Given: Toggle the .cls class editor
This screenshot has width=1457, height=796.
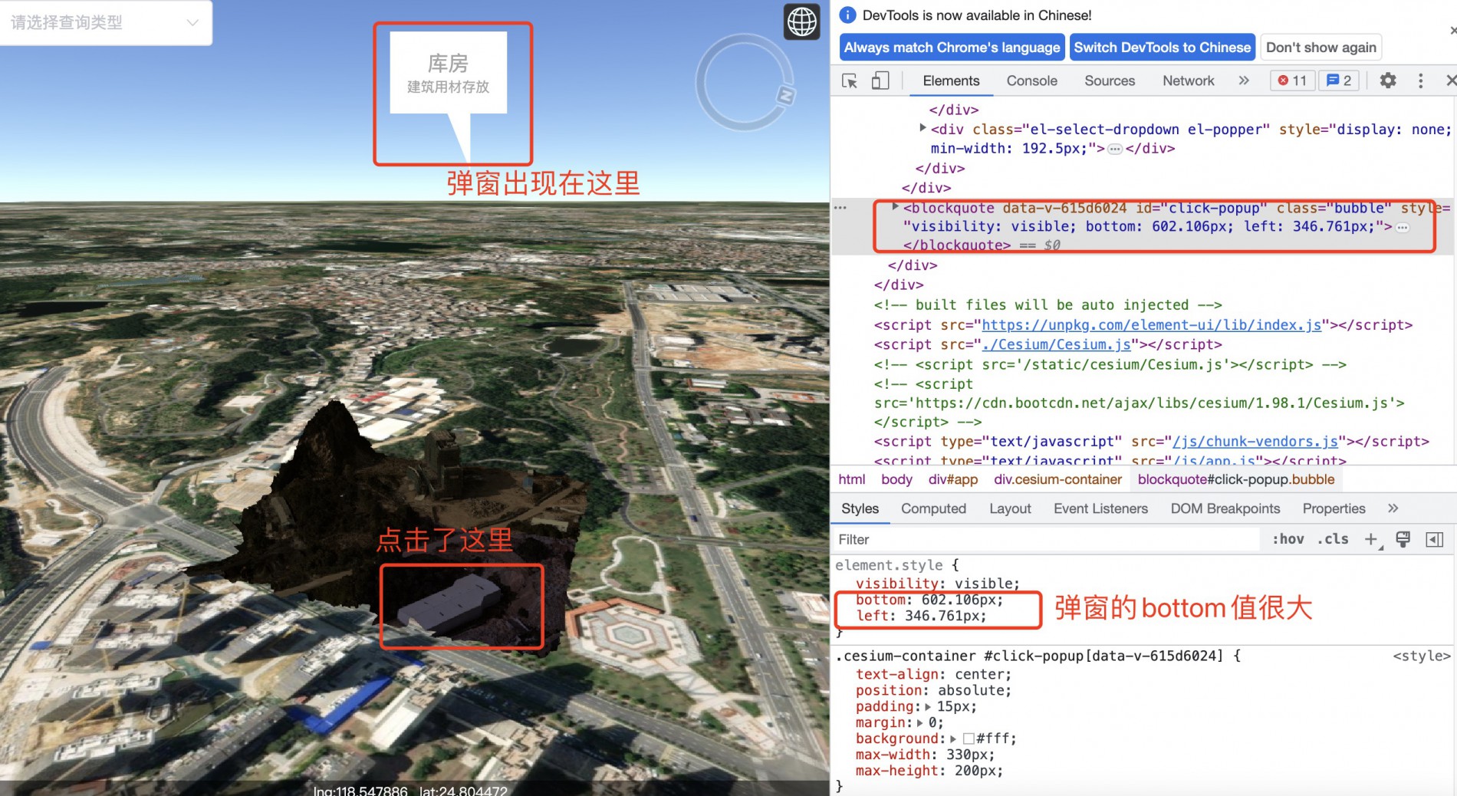Looking at the screenshot, I should pos(1333,539).
